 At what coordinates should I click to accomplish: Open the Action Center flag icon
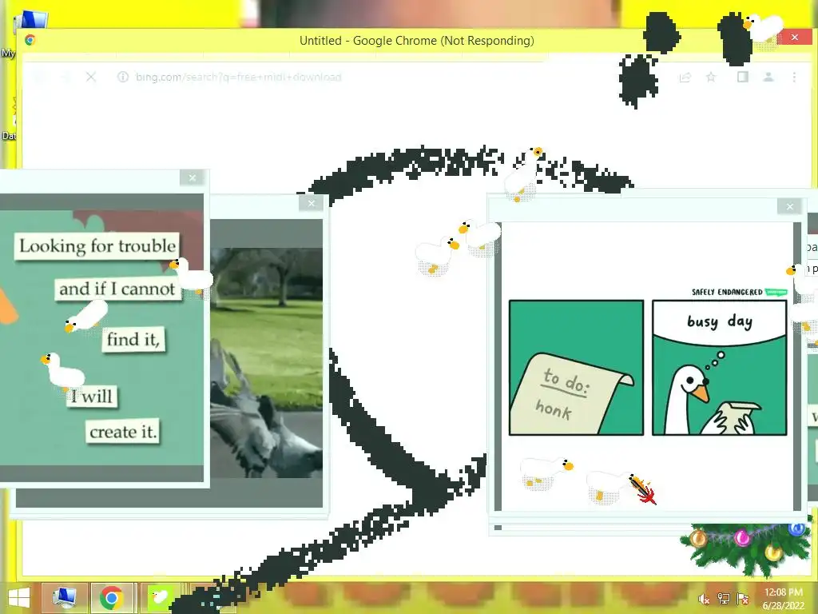click(x=743, y=599)
